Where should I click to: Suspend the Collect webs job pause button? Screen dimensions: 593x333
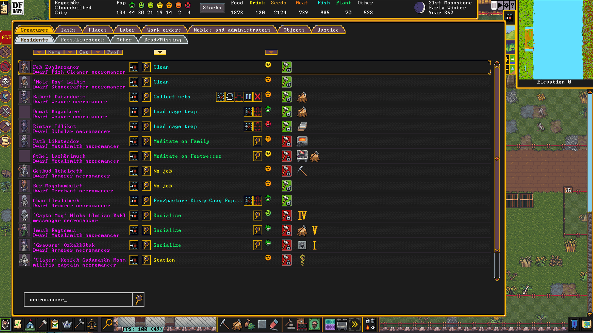click(248, 97)
